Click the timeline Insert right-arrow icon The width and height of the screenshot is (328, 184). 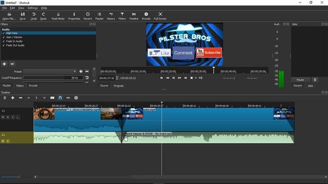36,98
